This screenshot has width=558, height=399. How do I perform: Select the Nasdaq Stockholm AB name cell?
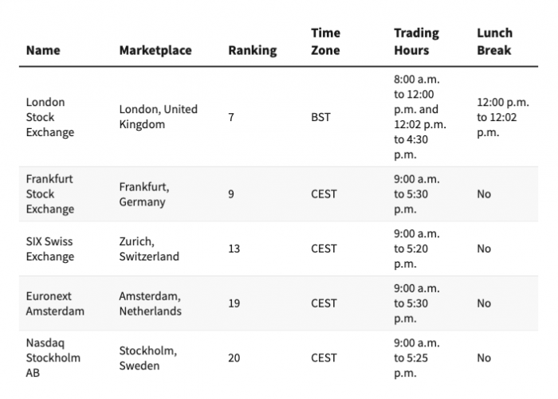click(53, 358)
